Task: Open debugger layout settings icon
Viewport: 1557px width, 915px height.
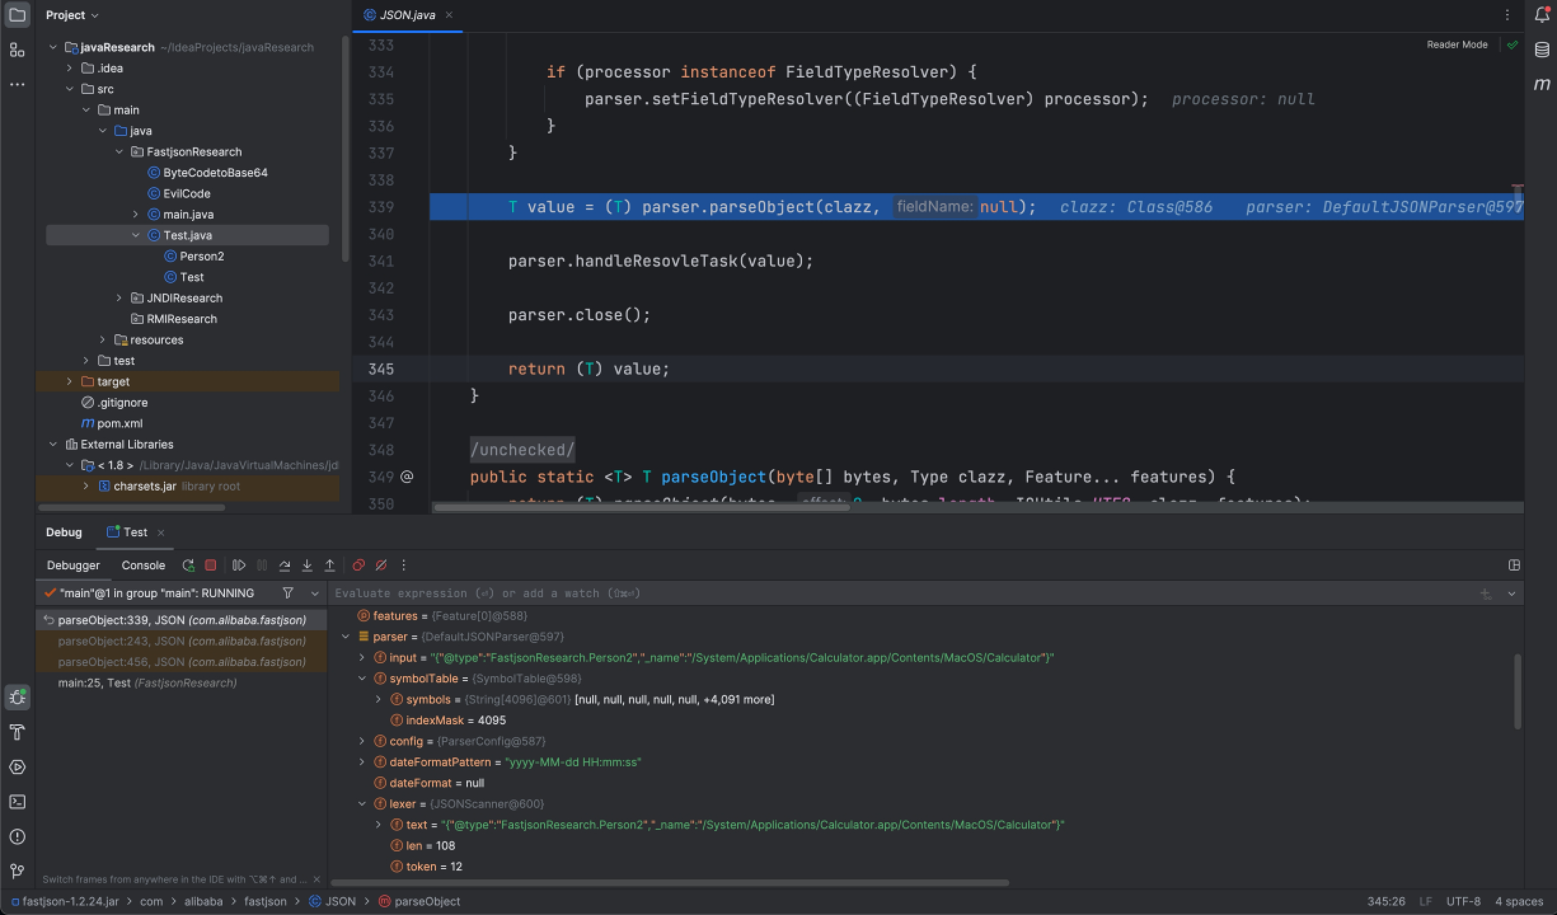Action: [x=1514, y=565]
